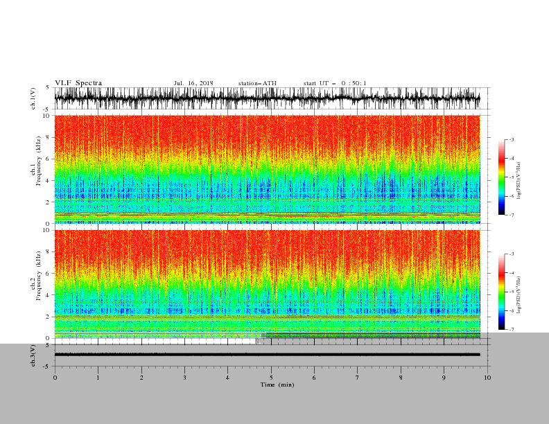Click the "-5" tick on ch.2 color bar

click(x=512, y=292)
